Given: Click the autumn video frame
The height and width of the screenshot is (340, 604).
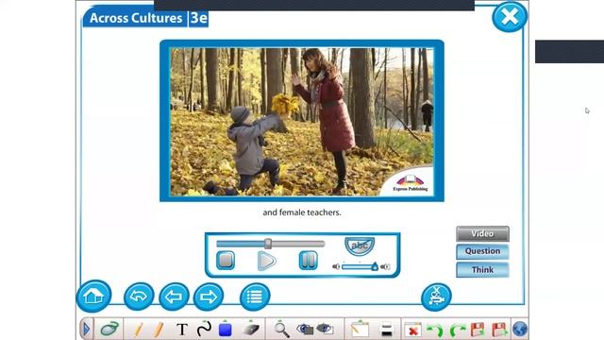Looking at the screenshot, I should [x=302, y=122].
